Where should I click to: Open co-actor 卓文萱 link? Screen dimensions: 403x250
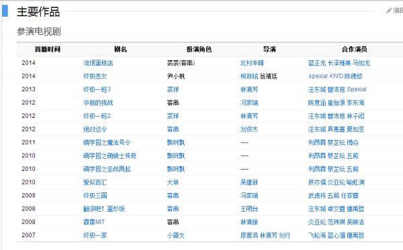coord(337,208)
